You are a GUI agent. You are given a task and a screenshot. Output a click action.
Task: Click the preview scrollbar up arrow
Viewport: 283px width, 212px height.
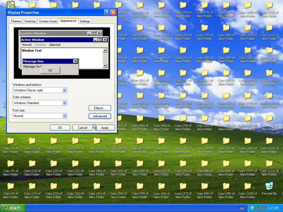105,50
